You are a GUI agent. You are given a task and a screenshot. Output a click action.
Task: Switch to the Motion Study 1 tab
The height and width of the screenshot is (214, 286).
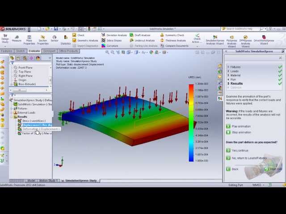click(x=47, y=181)
